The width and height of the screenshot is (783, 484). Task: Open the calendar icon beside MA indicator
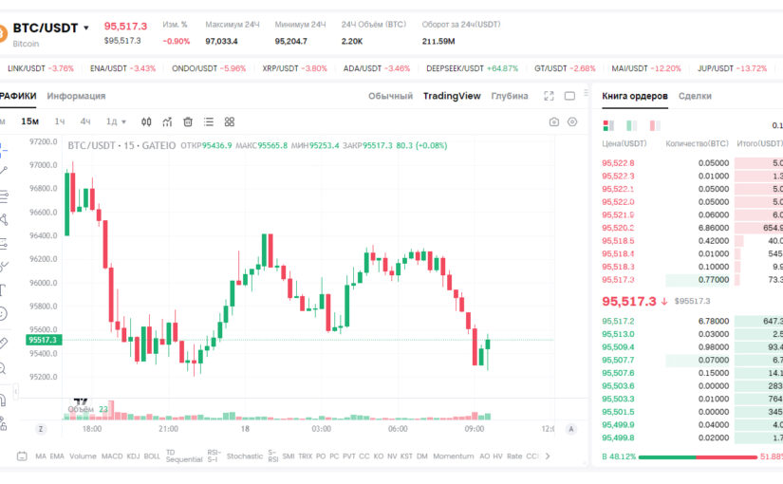pos(22,456)
